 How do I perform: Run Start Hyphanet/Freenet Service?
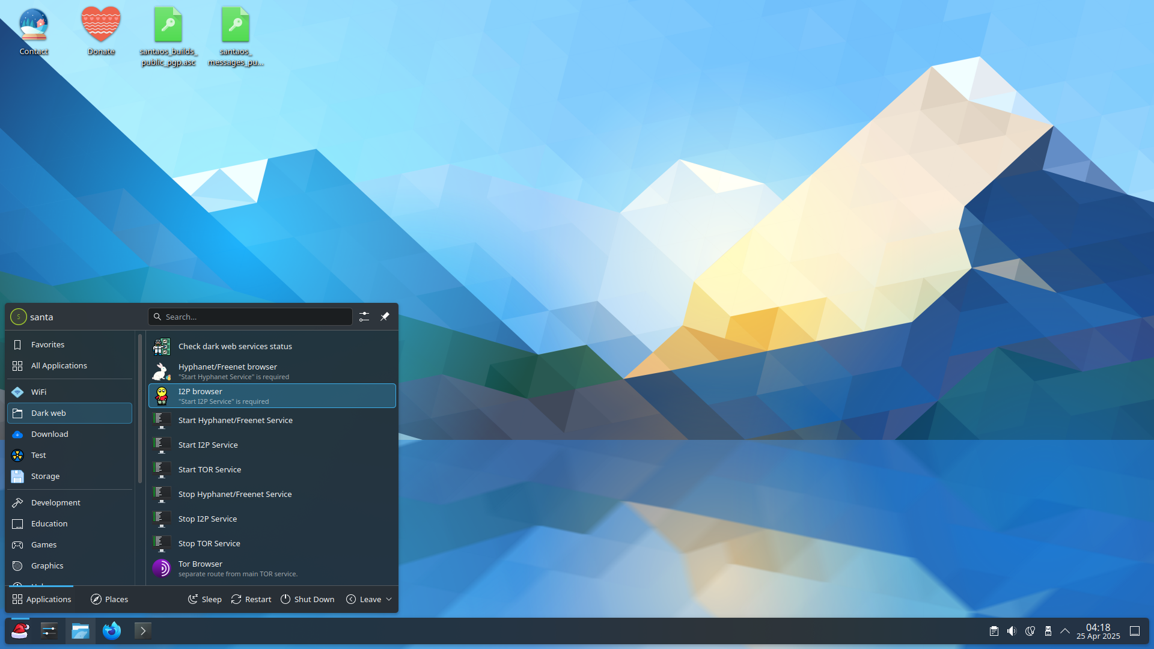click(272, 420)
